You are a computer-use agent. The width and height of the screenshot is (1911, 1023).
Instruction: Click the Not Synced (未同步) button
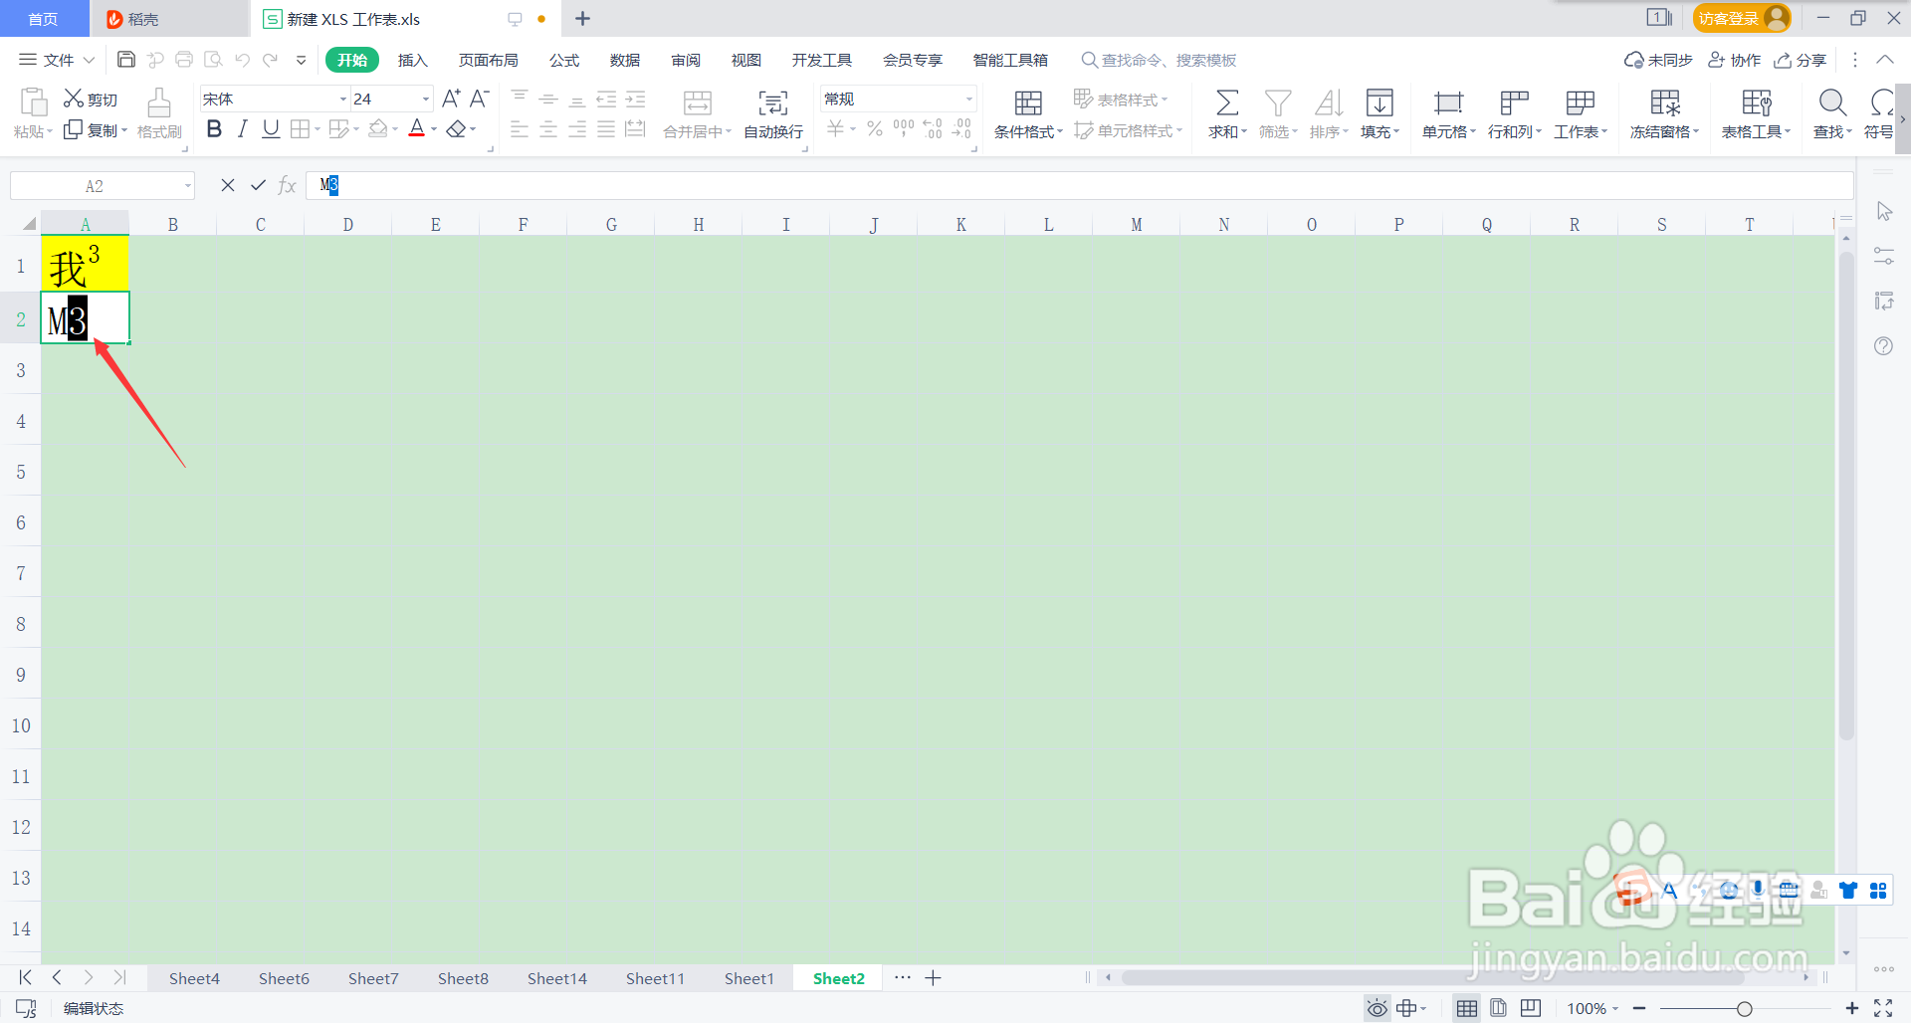point(1658,60)
